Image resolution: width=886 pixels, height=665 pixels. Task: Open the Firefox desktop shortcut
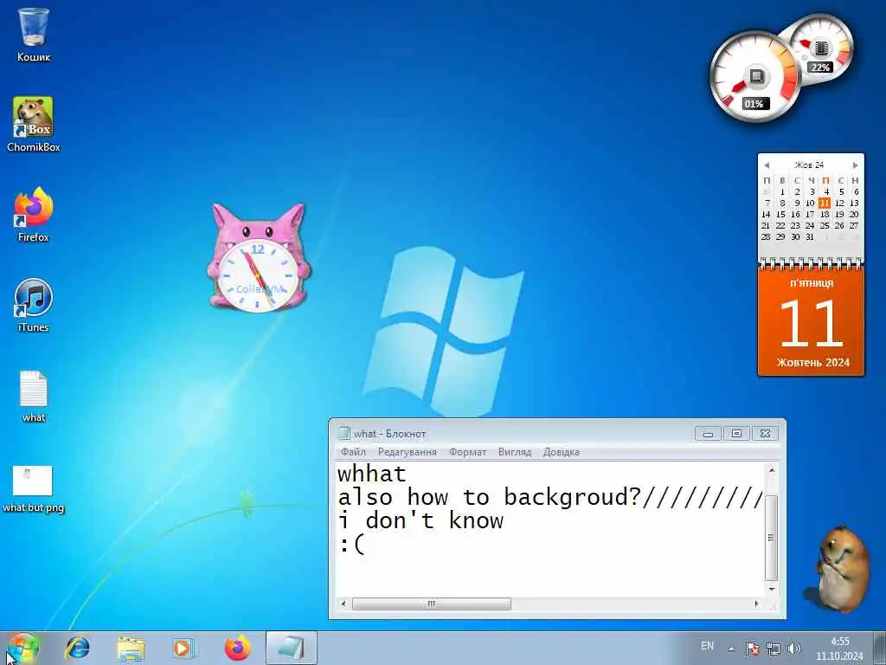pyautogui.click(x=34, y=215)
